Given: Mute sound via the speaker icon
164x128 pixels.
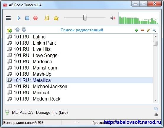Looking at the screenshot, I should pyautogui.click(x=113, y=18).
